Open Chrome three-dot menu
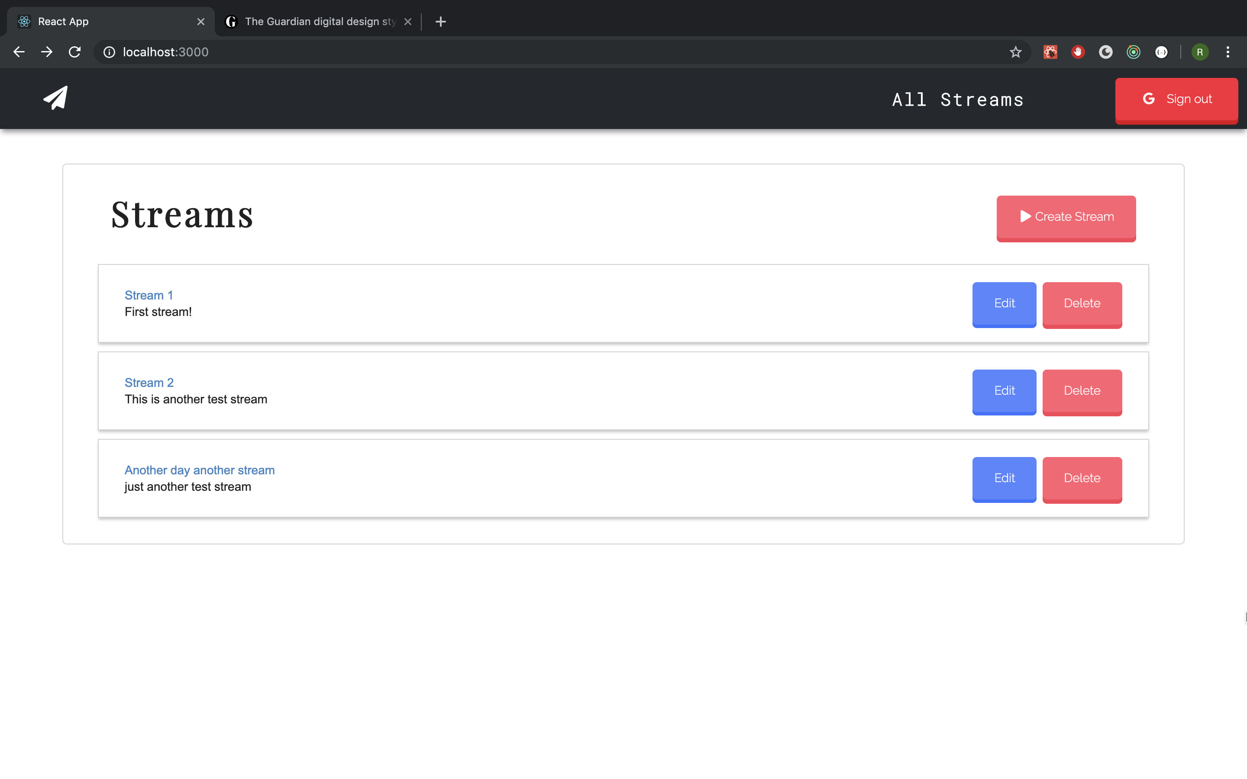1247x779 pixels. (x=1228, y=52)
